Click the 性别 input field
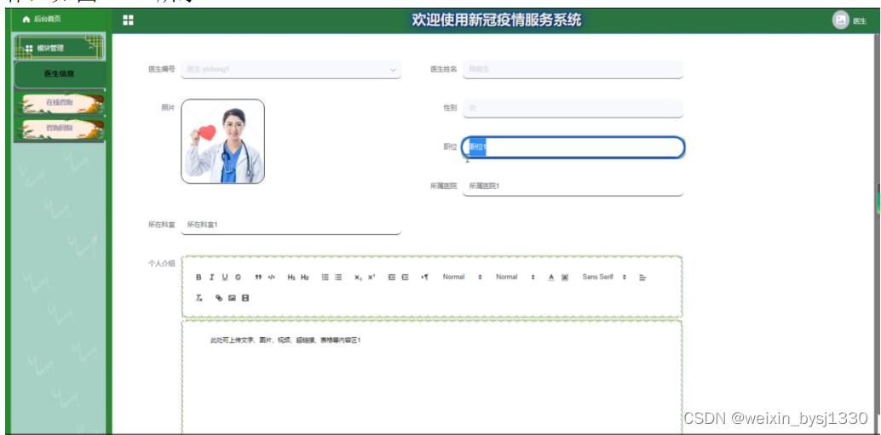881x435 pixels. click(573, 108)
